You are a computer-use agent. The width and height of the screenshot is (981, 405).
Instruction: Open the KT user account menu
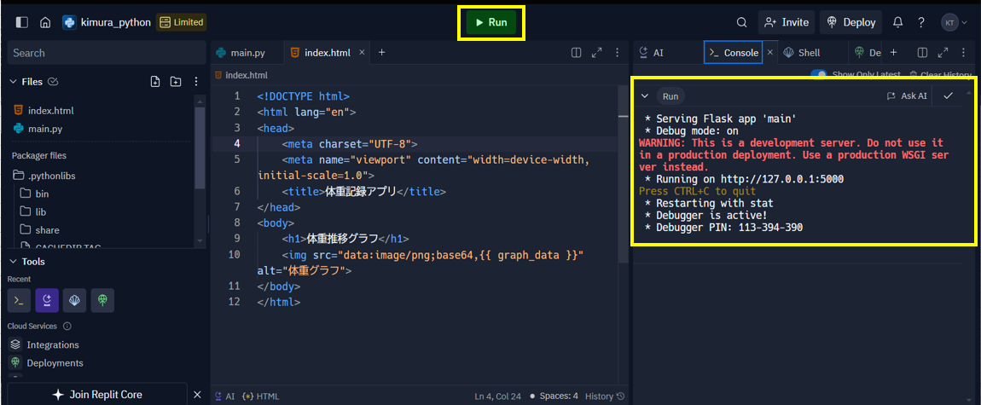955,22
